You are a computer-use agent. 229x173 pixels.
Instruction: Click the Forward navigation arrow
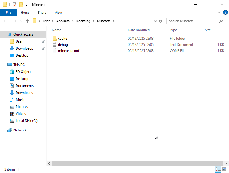click(15, 21)
